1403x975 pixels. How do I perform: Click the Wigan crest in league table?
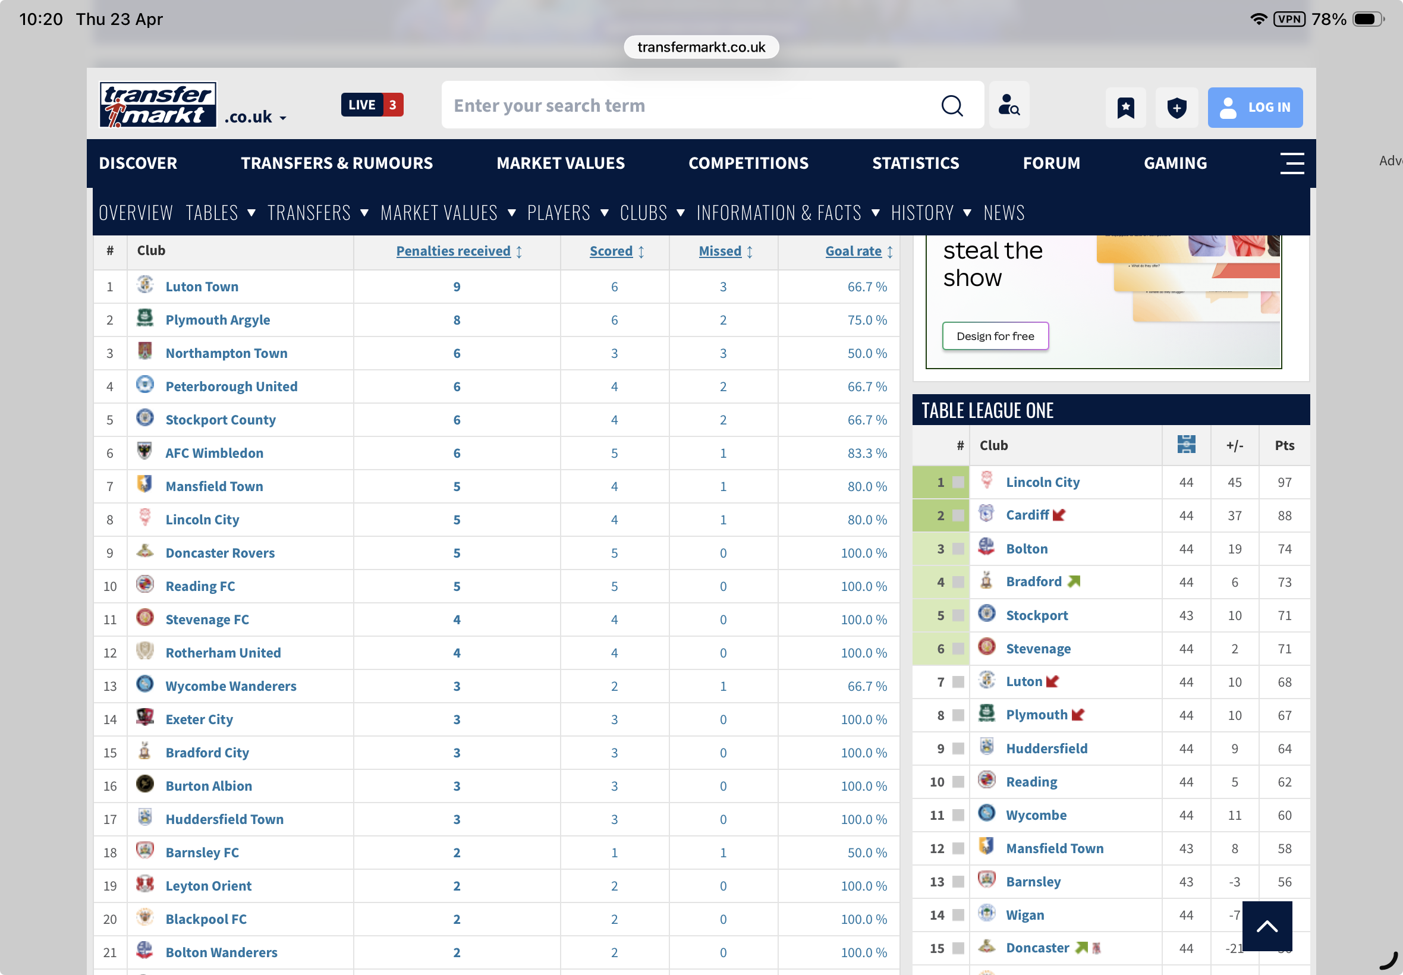click(x=986, y=913)
